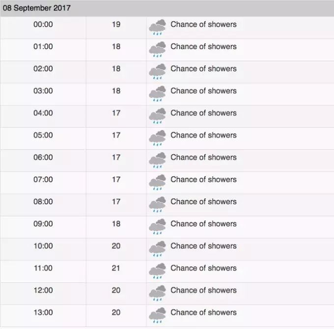Click the shower icon beside 09:00 forecast

click(157, 226)
